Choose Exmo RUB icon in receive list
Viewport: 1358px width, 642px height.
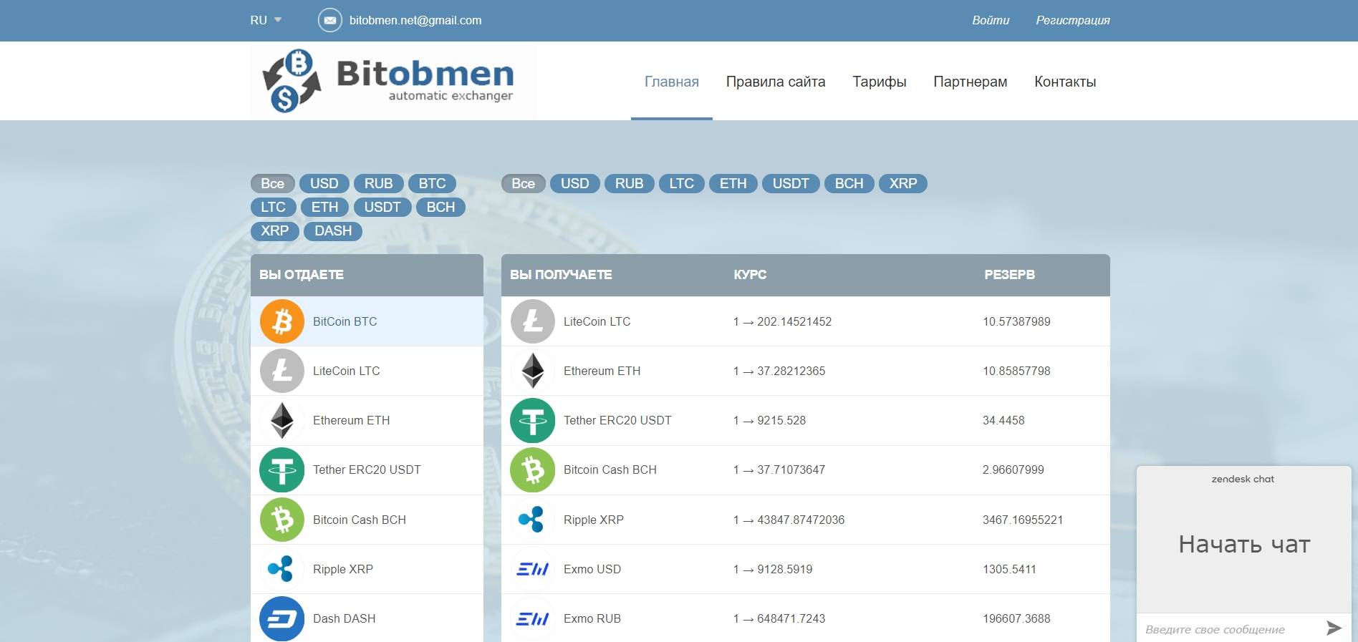533,618
